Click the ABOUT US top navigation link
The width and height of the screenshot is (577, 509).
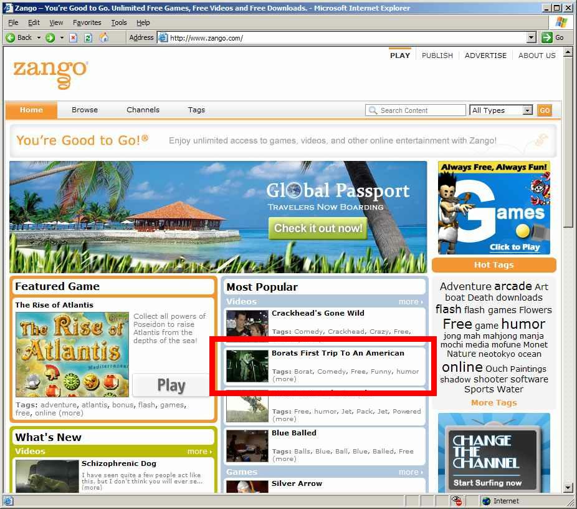point(537,56)
